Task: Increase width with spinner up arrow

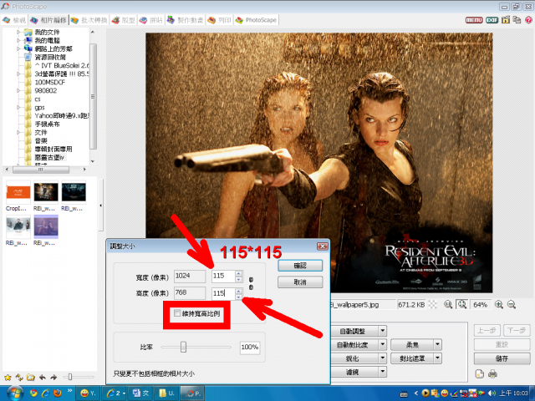Action: [239, 273]
